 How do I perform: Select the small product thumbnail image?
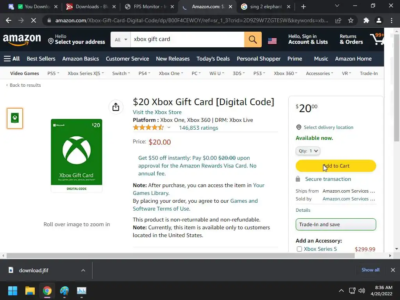pos(15,118)
